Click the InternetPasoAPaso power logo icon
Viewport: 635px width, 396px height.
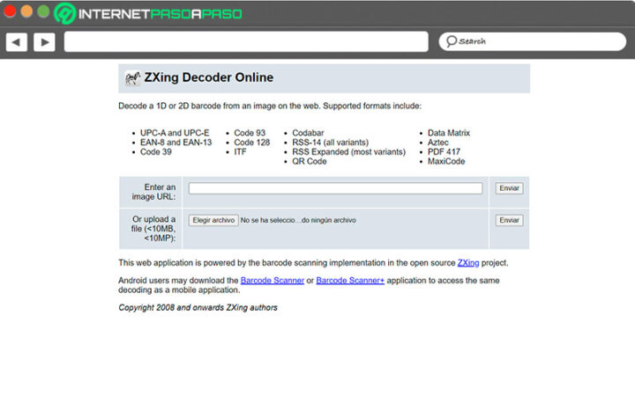coord(64,13)
